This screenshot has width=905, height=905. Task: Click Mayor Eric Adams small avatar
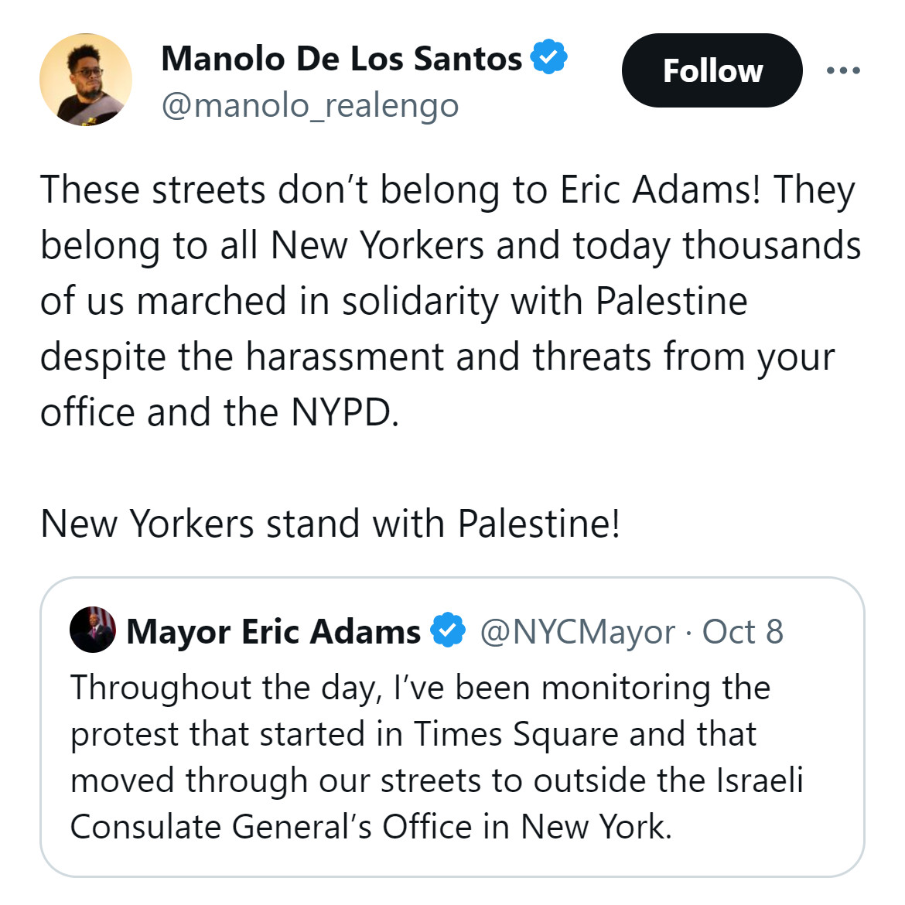[x=93, y=630]
